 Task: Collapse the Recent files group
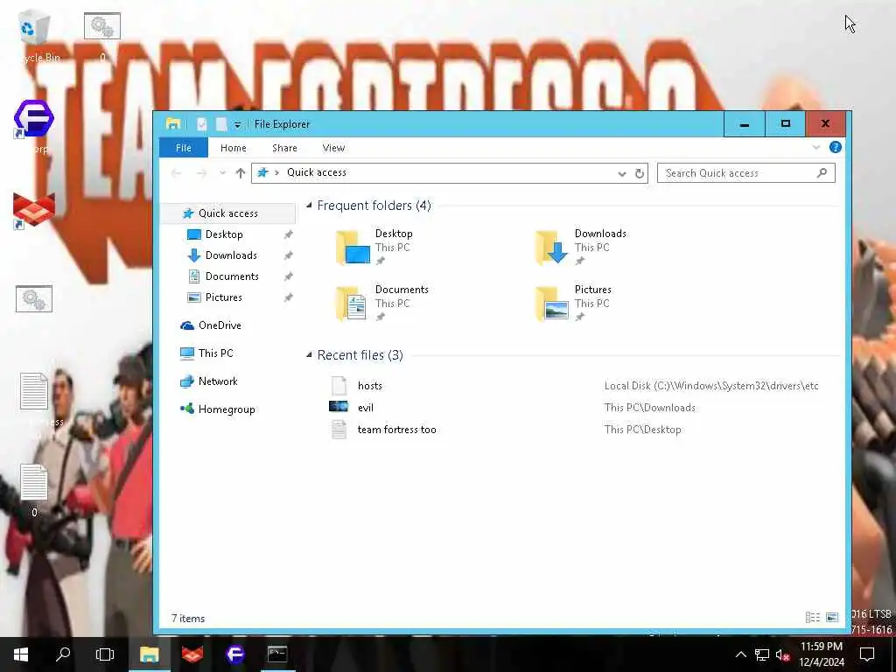[x=309, y=355]
